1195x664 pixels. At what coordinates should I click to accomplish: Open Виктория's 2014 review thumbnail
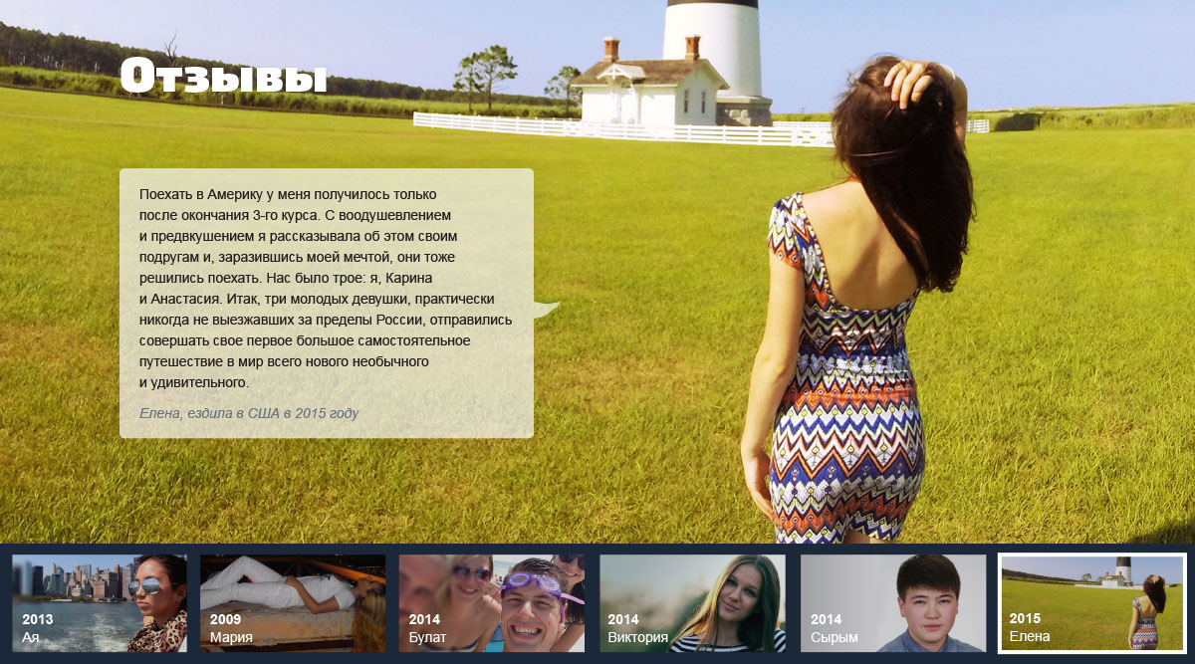point(692,602)
